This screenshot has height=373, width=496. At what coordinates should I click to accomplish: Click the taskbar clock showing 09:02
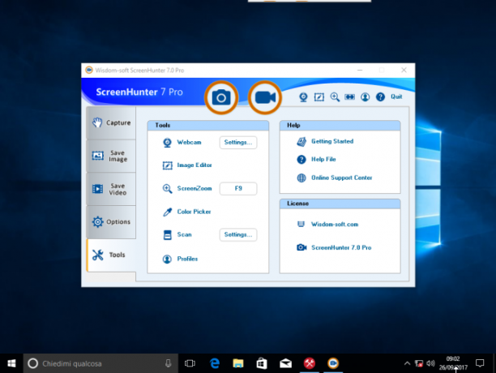(x=453, y=363)
